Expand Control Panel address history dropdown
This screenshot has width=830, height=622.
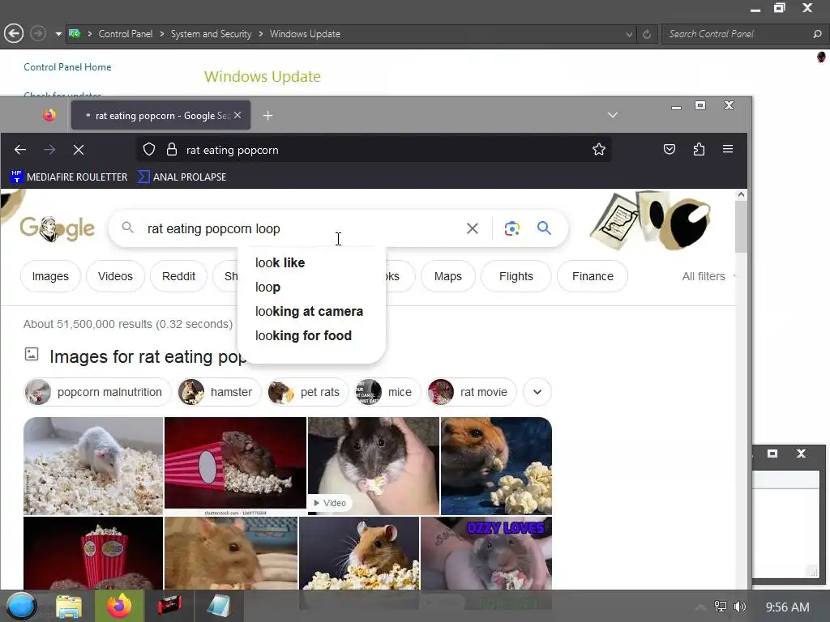click(x=629, y=34)
